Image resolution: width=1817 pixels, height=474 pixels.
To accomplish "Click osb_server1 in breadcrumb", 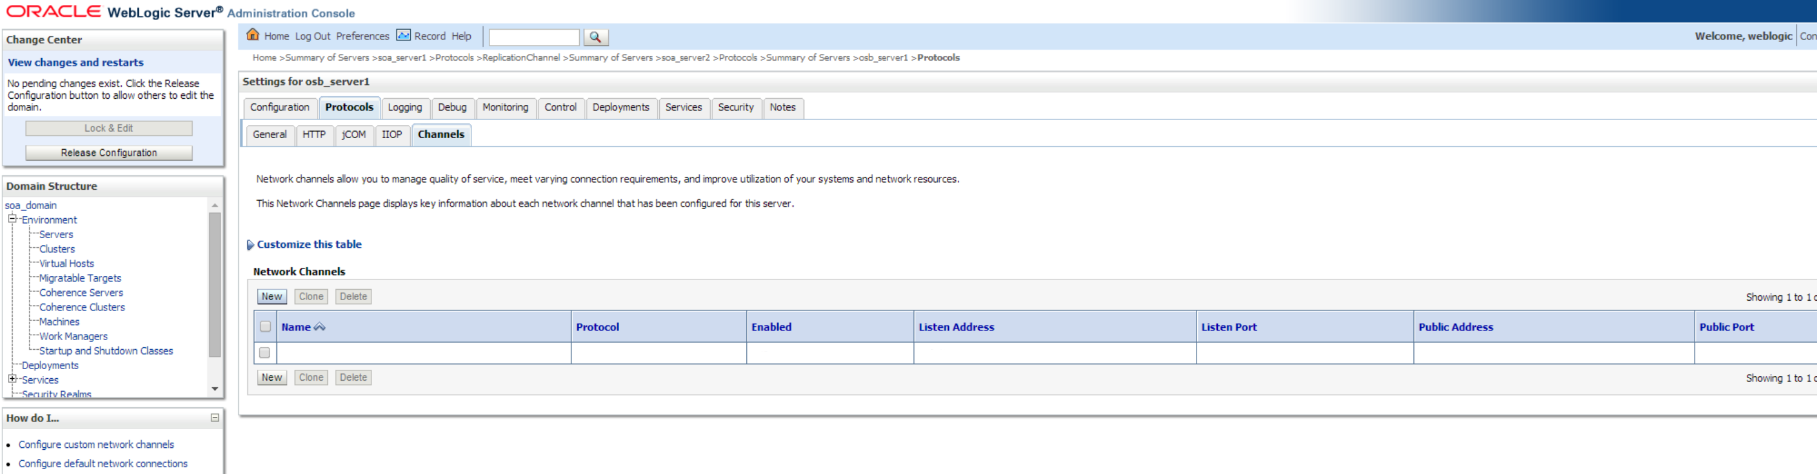I will point(883,58).
